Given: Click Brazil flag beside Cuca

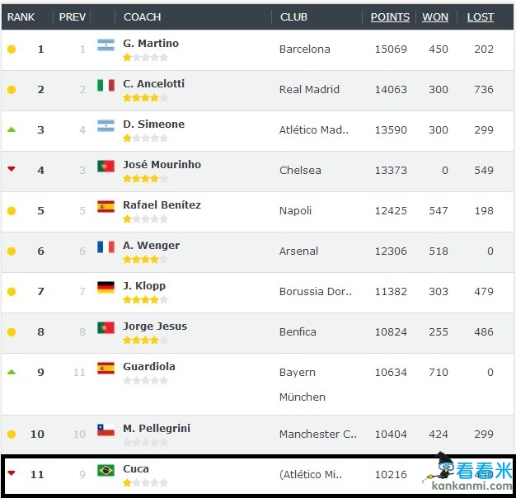Looking at the screenshot, I should click(106, 470).
